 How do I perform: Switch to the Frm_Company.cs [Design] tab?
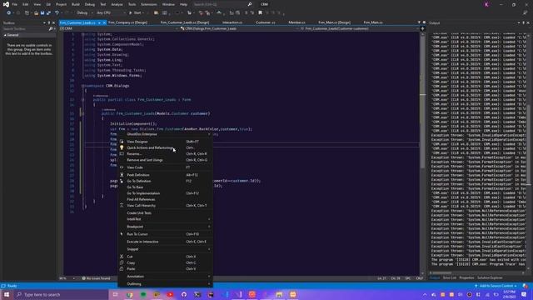pyautogui.click(x=127, y=22)
